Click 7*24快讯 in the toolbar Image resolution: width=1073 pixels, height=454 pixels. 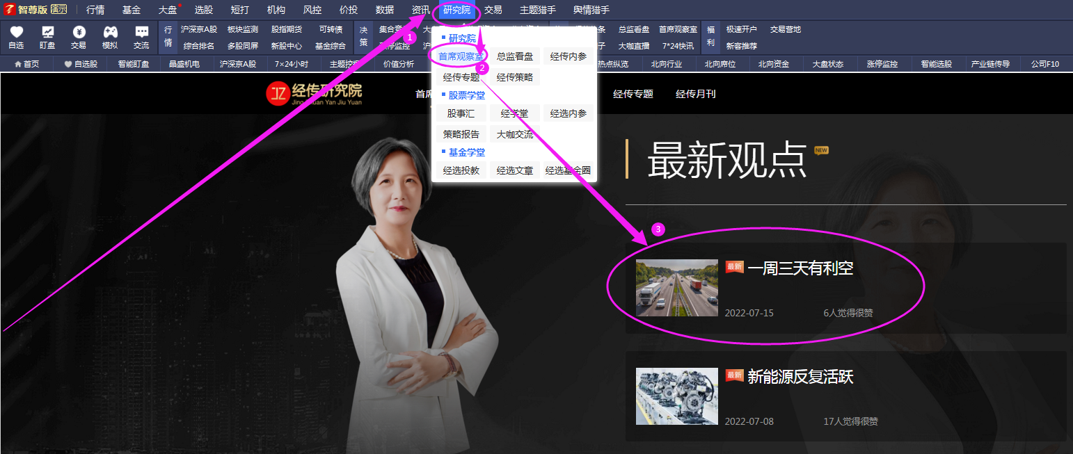(678, 46)
